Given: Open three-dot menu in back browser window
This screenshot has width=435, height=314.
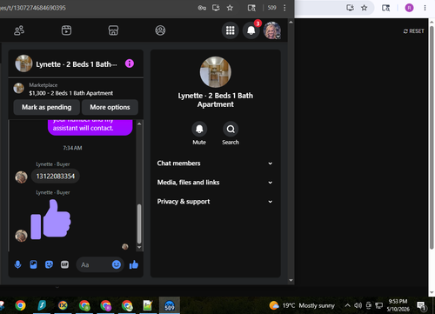Looking at the screenshot, I should (425, 8).
